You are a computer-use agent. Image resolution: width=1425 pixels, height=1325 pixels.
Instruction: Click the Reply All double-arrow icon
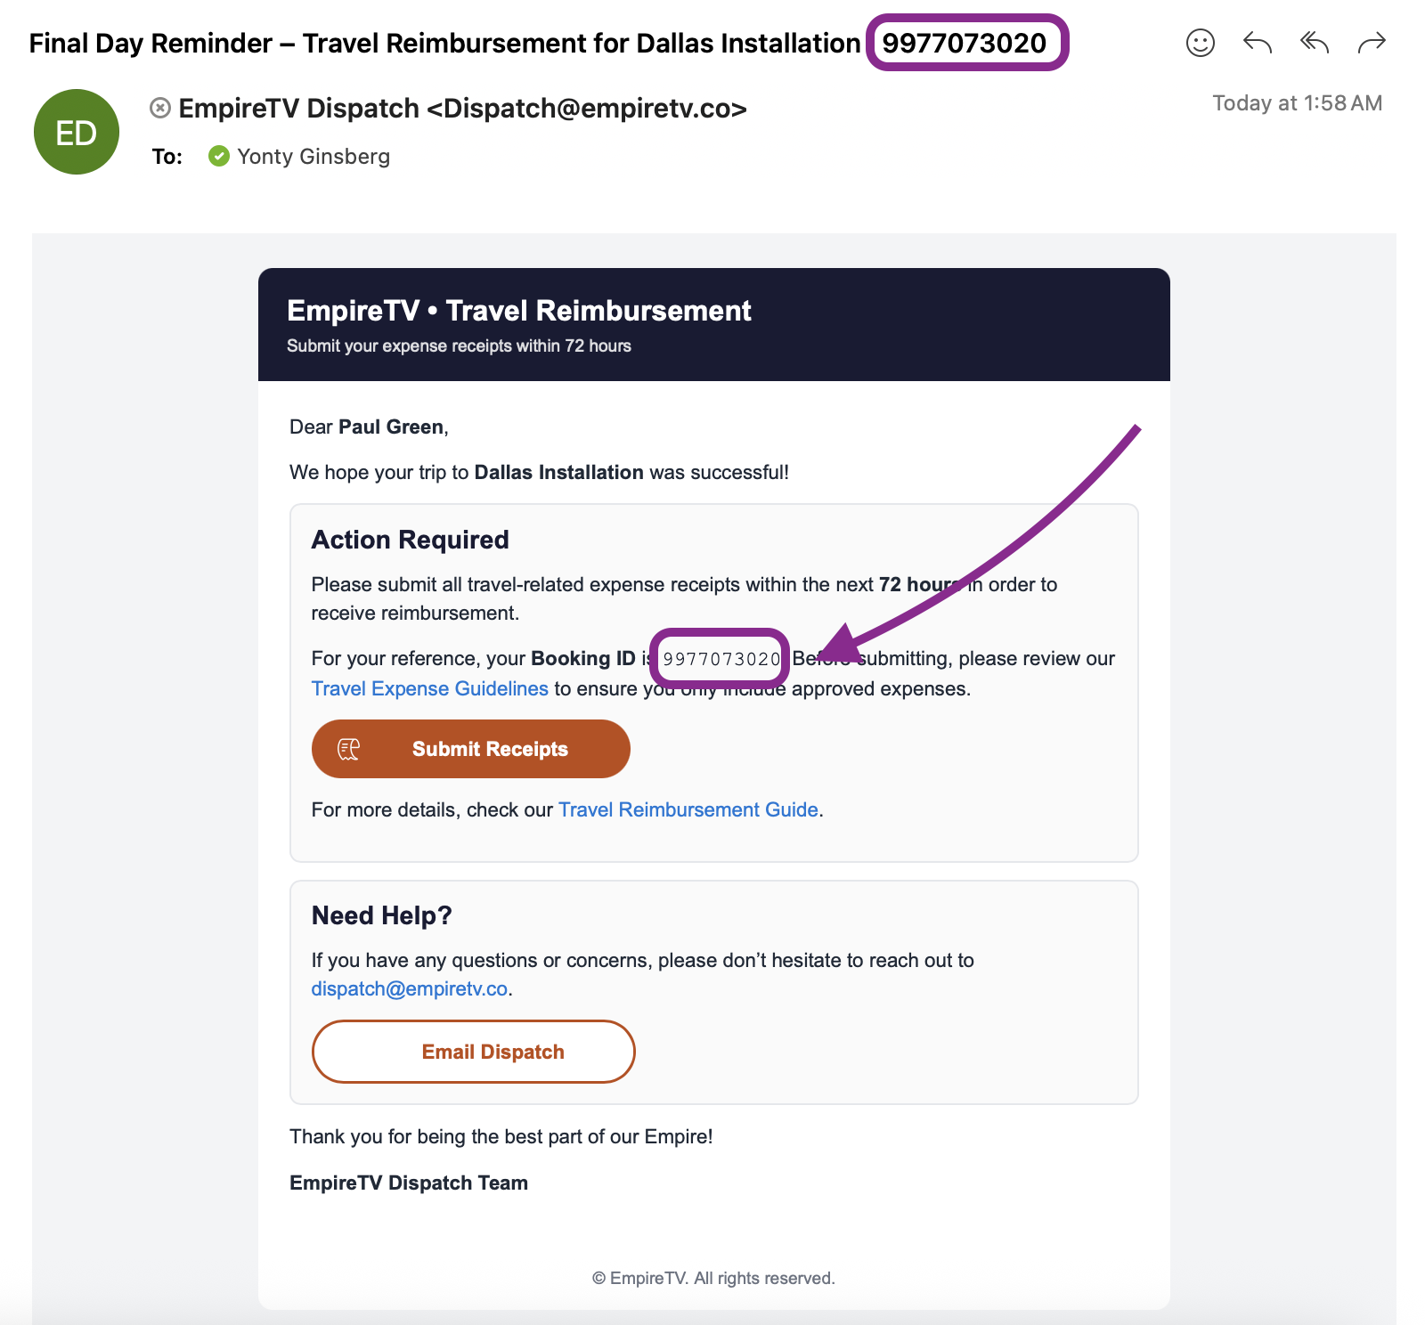point(1314,43)
